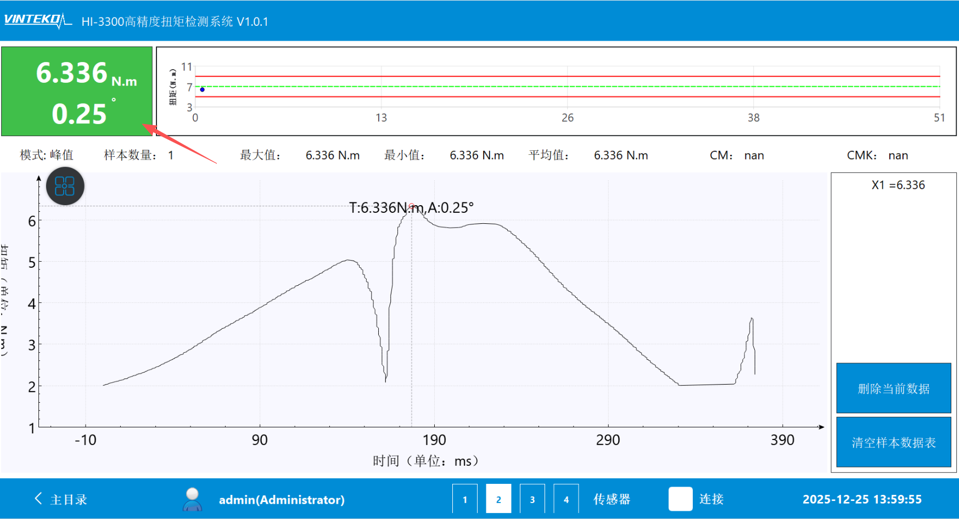
Task: Select sensor channel 2
Action: [x=498, y=499]
